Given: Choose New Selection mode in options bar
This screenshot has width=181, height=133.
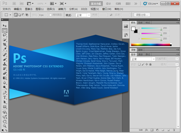Looking at the screenshot, I should coord(16,15).
